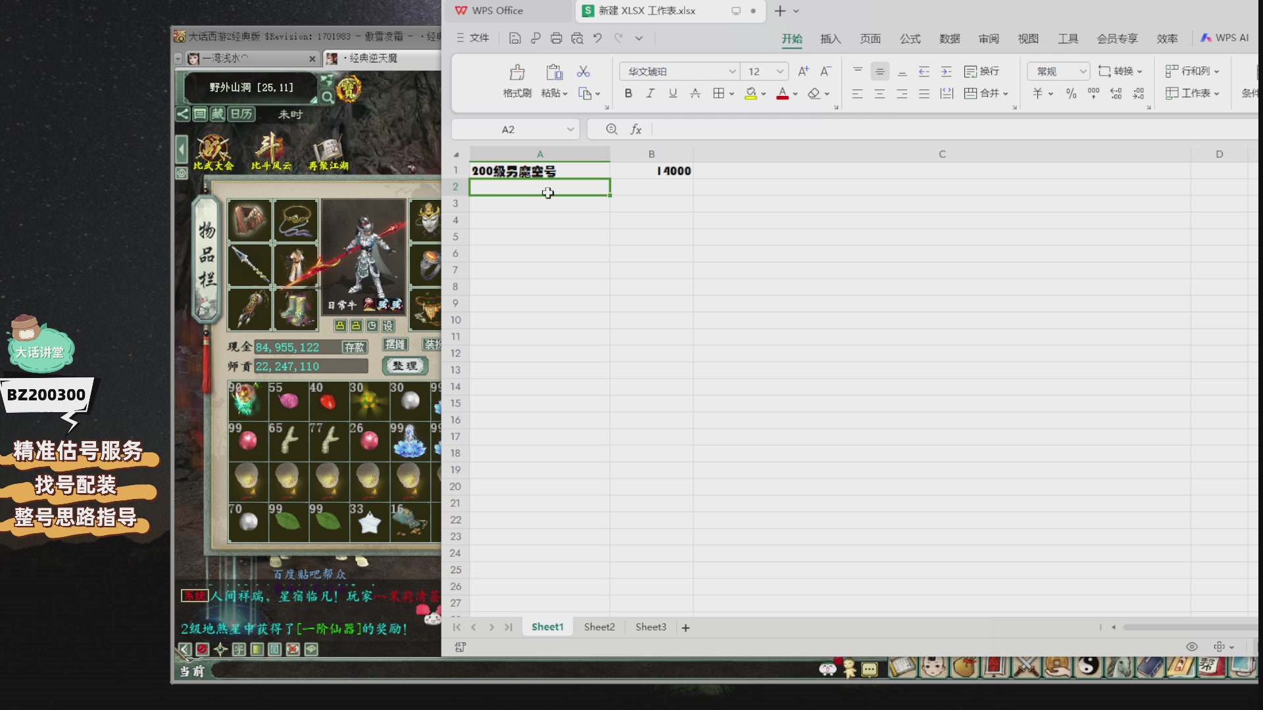Image resolution: width=1263 pixels, height=710 pixels.
Task: Open the font size dropdown showing 12
Action: [780, 71]
